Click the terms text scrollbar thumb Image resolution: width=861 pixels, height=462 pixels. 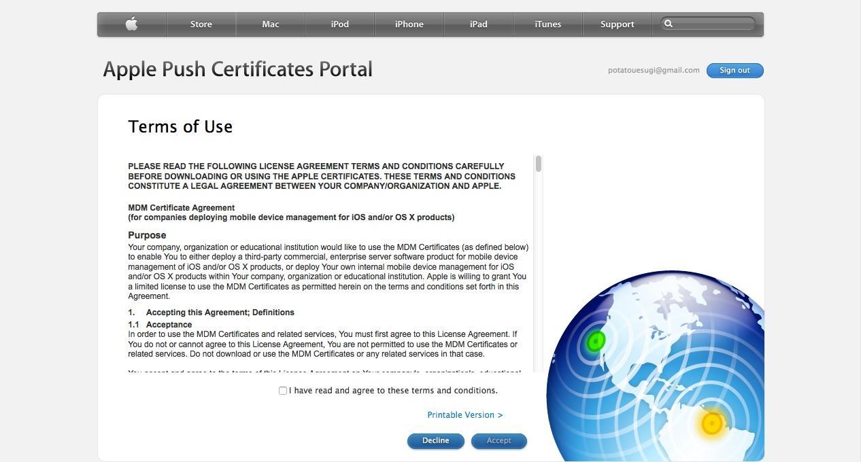tap(539, 164)
